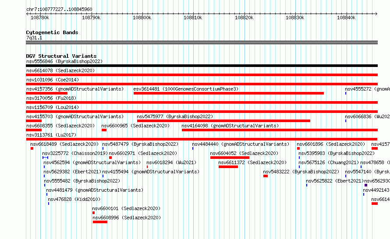Screen dimensions: 390x239
Task: Click nsv3113761 (Lu2017) label
Action: pyautogui.click(x=51, y=135)
